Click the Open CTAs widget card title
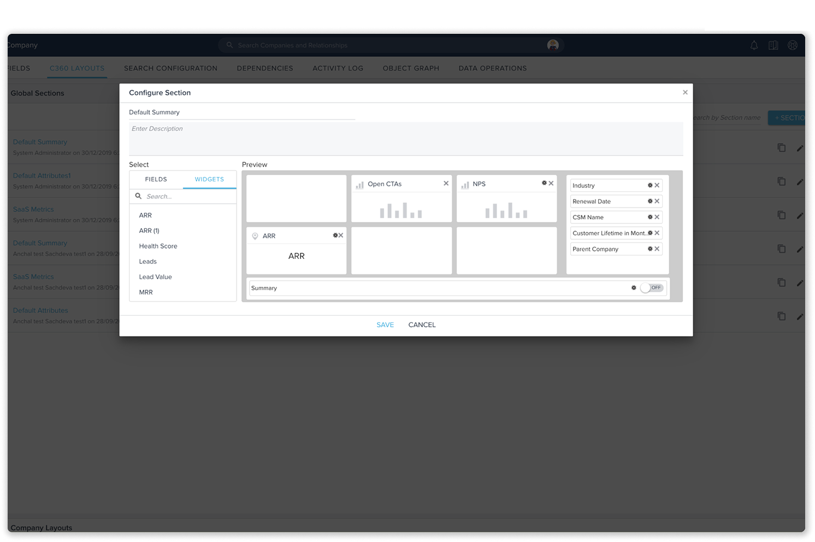Screen dimensions: 815x542 click(x=385, y=184)
